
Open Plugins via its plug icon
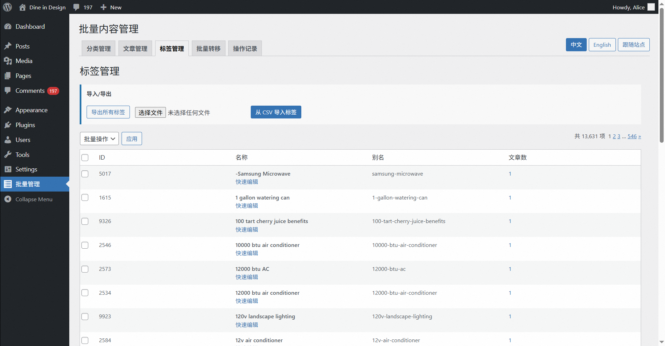8,125
